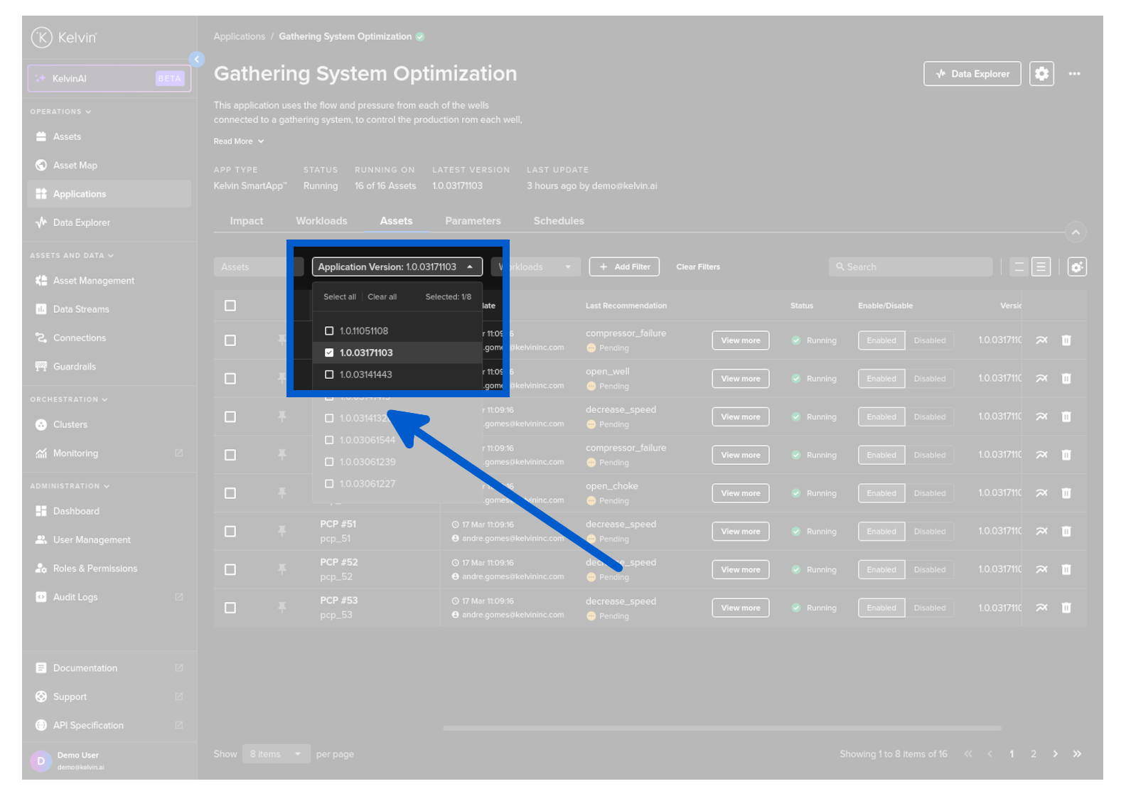The width and height of the screenshot is (1126, 796).
Task: Click Clear Filters link
Action: [x=697, y=267]
